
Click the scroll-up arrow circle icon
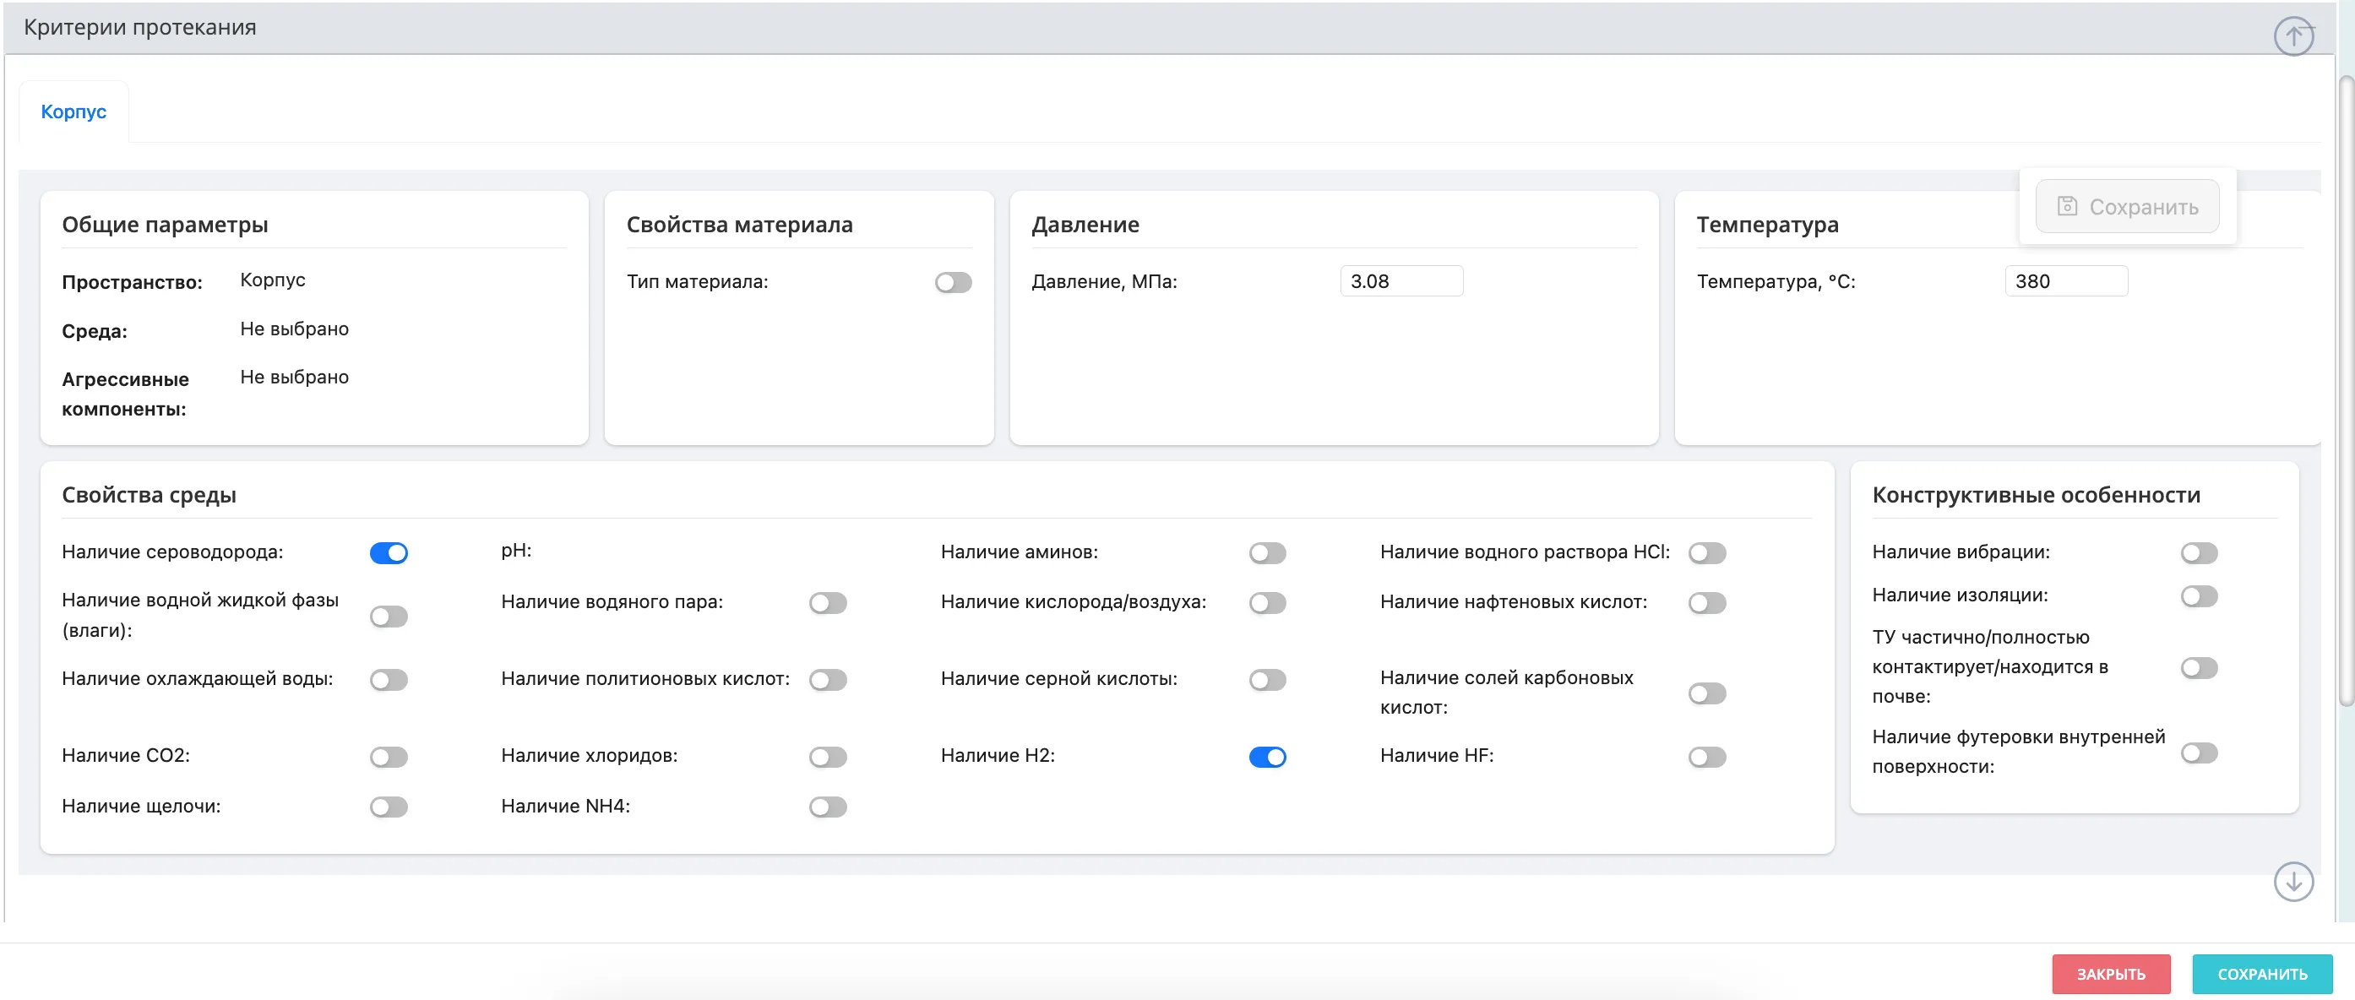click(2292, 36)
